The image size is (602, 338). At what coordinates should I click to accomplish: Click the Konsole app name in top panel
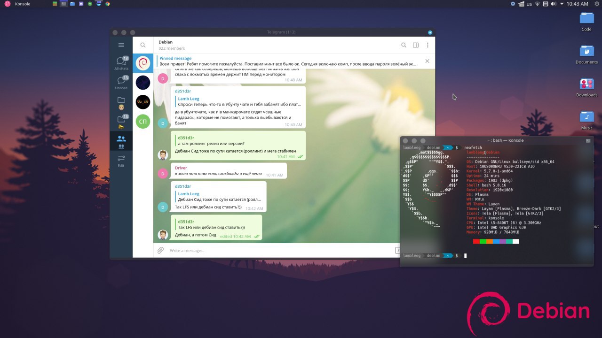click(23, 4)
